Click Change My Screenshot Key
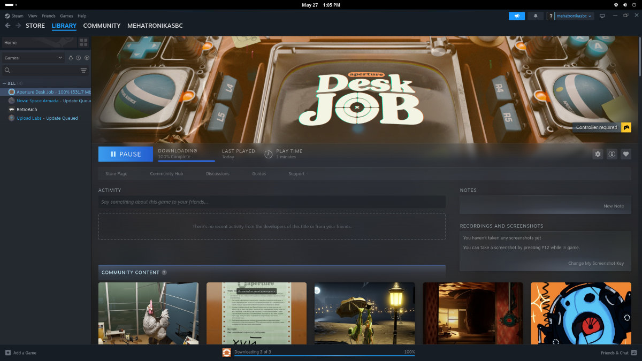Screen dimensions: 642x361 tap(596, 263)
